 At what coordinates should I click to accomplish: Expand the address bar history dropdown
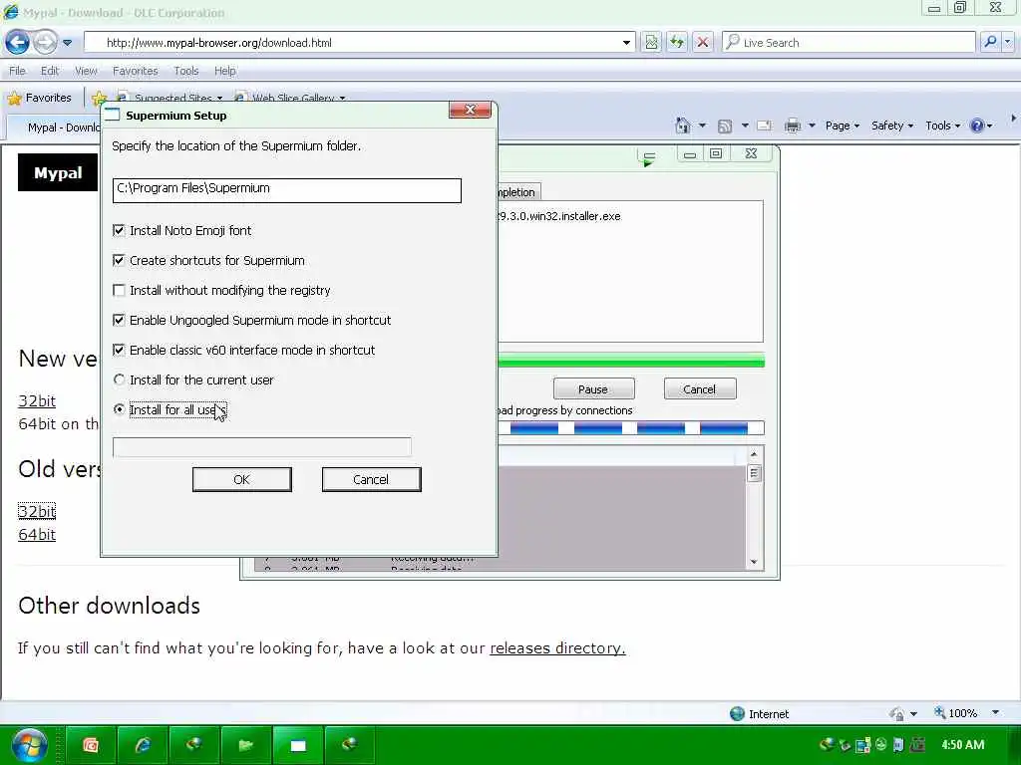tap(626, 43)
